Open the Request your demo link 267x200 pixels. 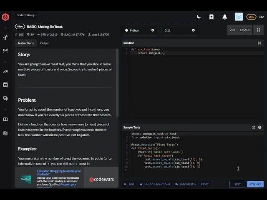pos(68,185)
